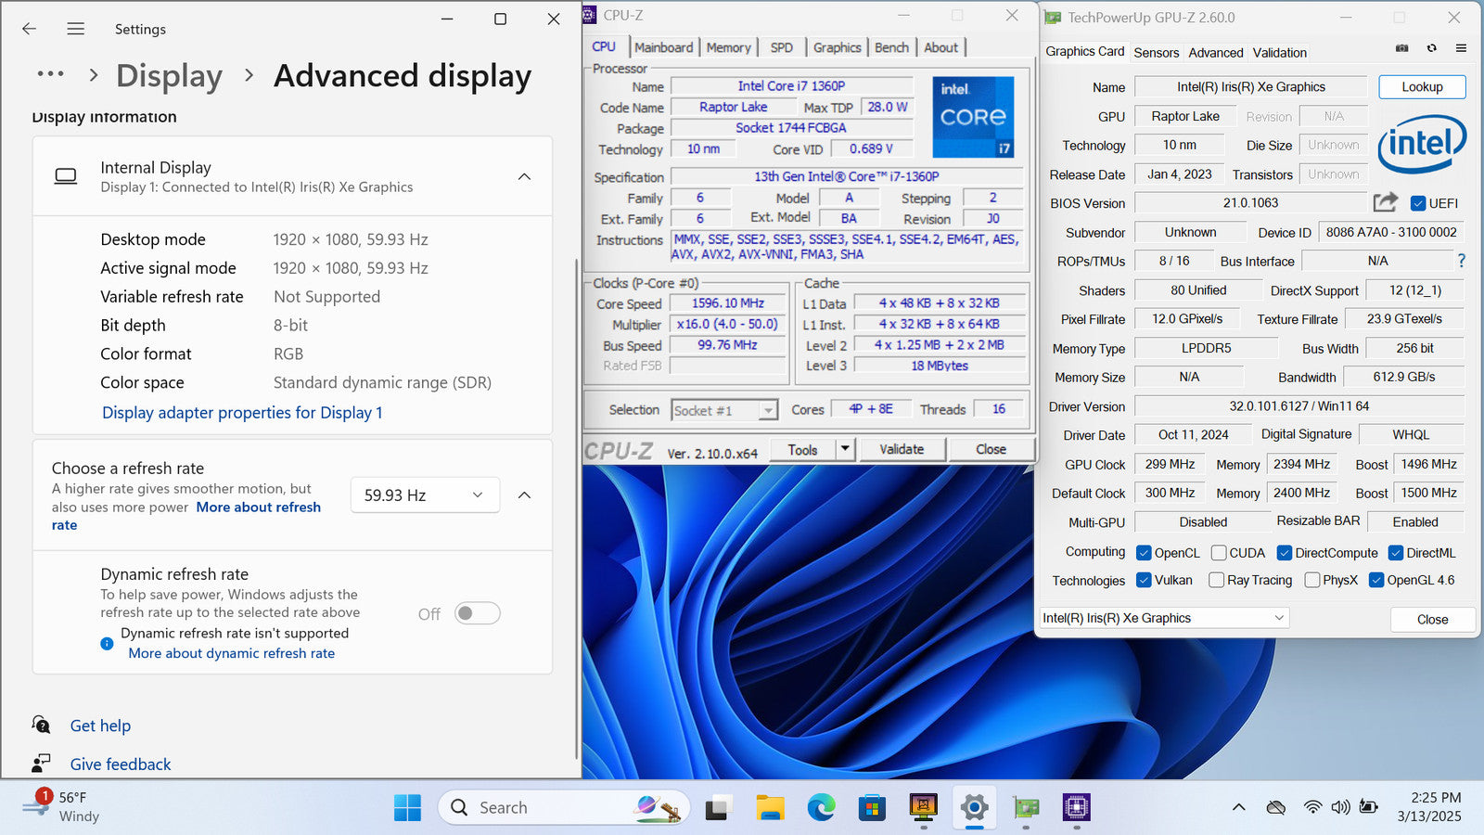Open the GPU-Z hamburger menu
Image resolution: width=1484 pixels, height=835 pixels.
(1461, 48)
